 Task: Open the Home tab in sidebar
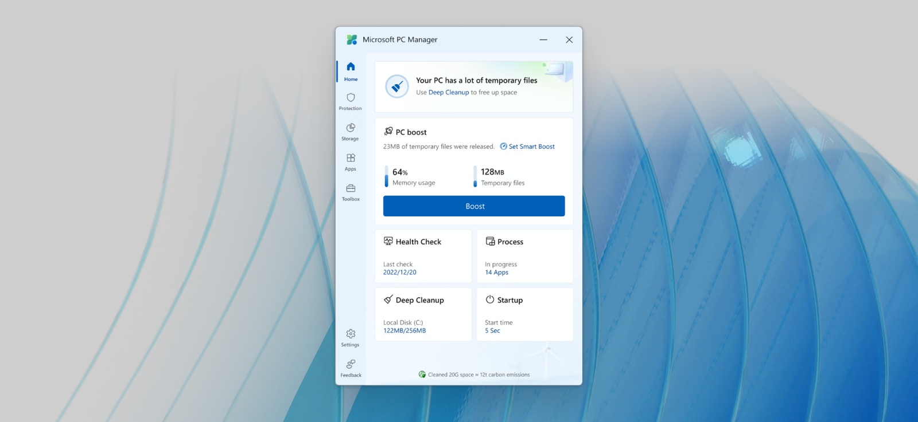pos(351,72)
